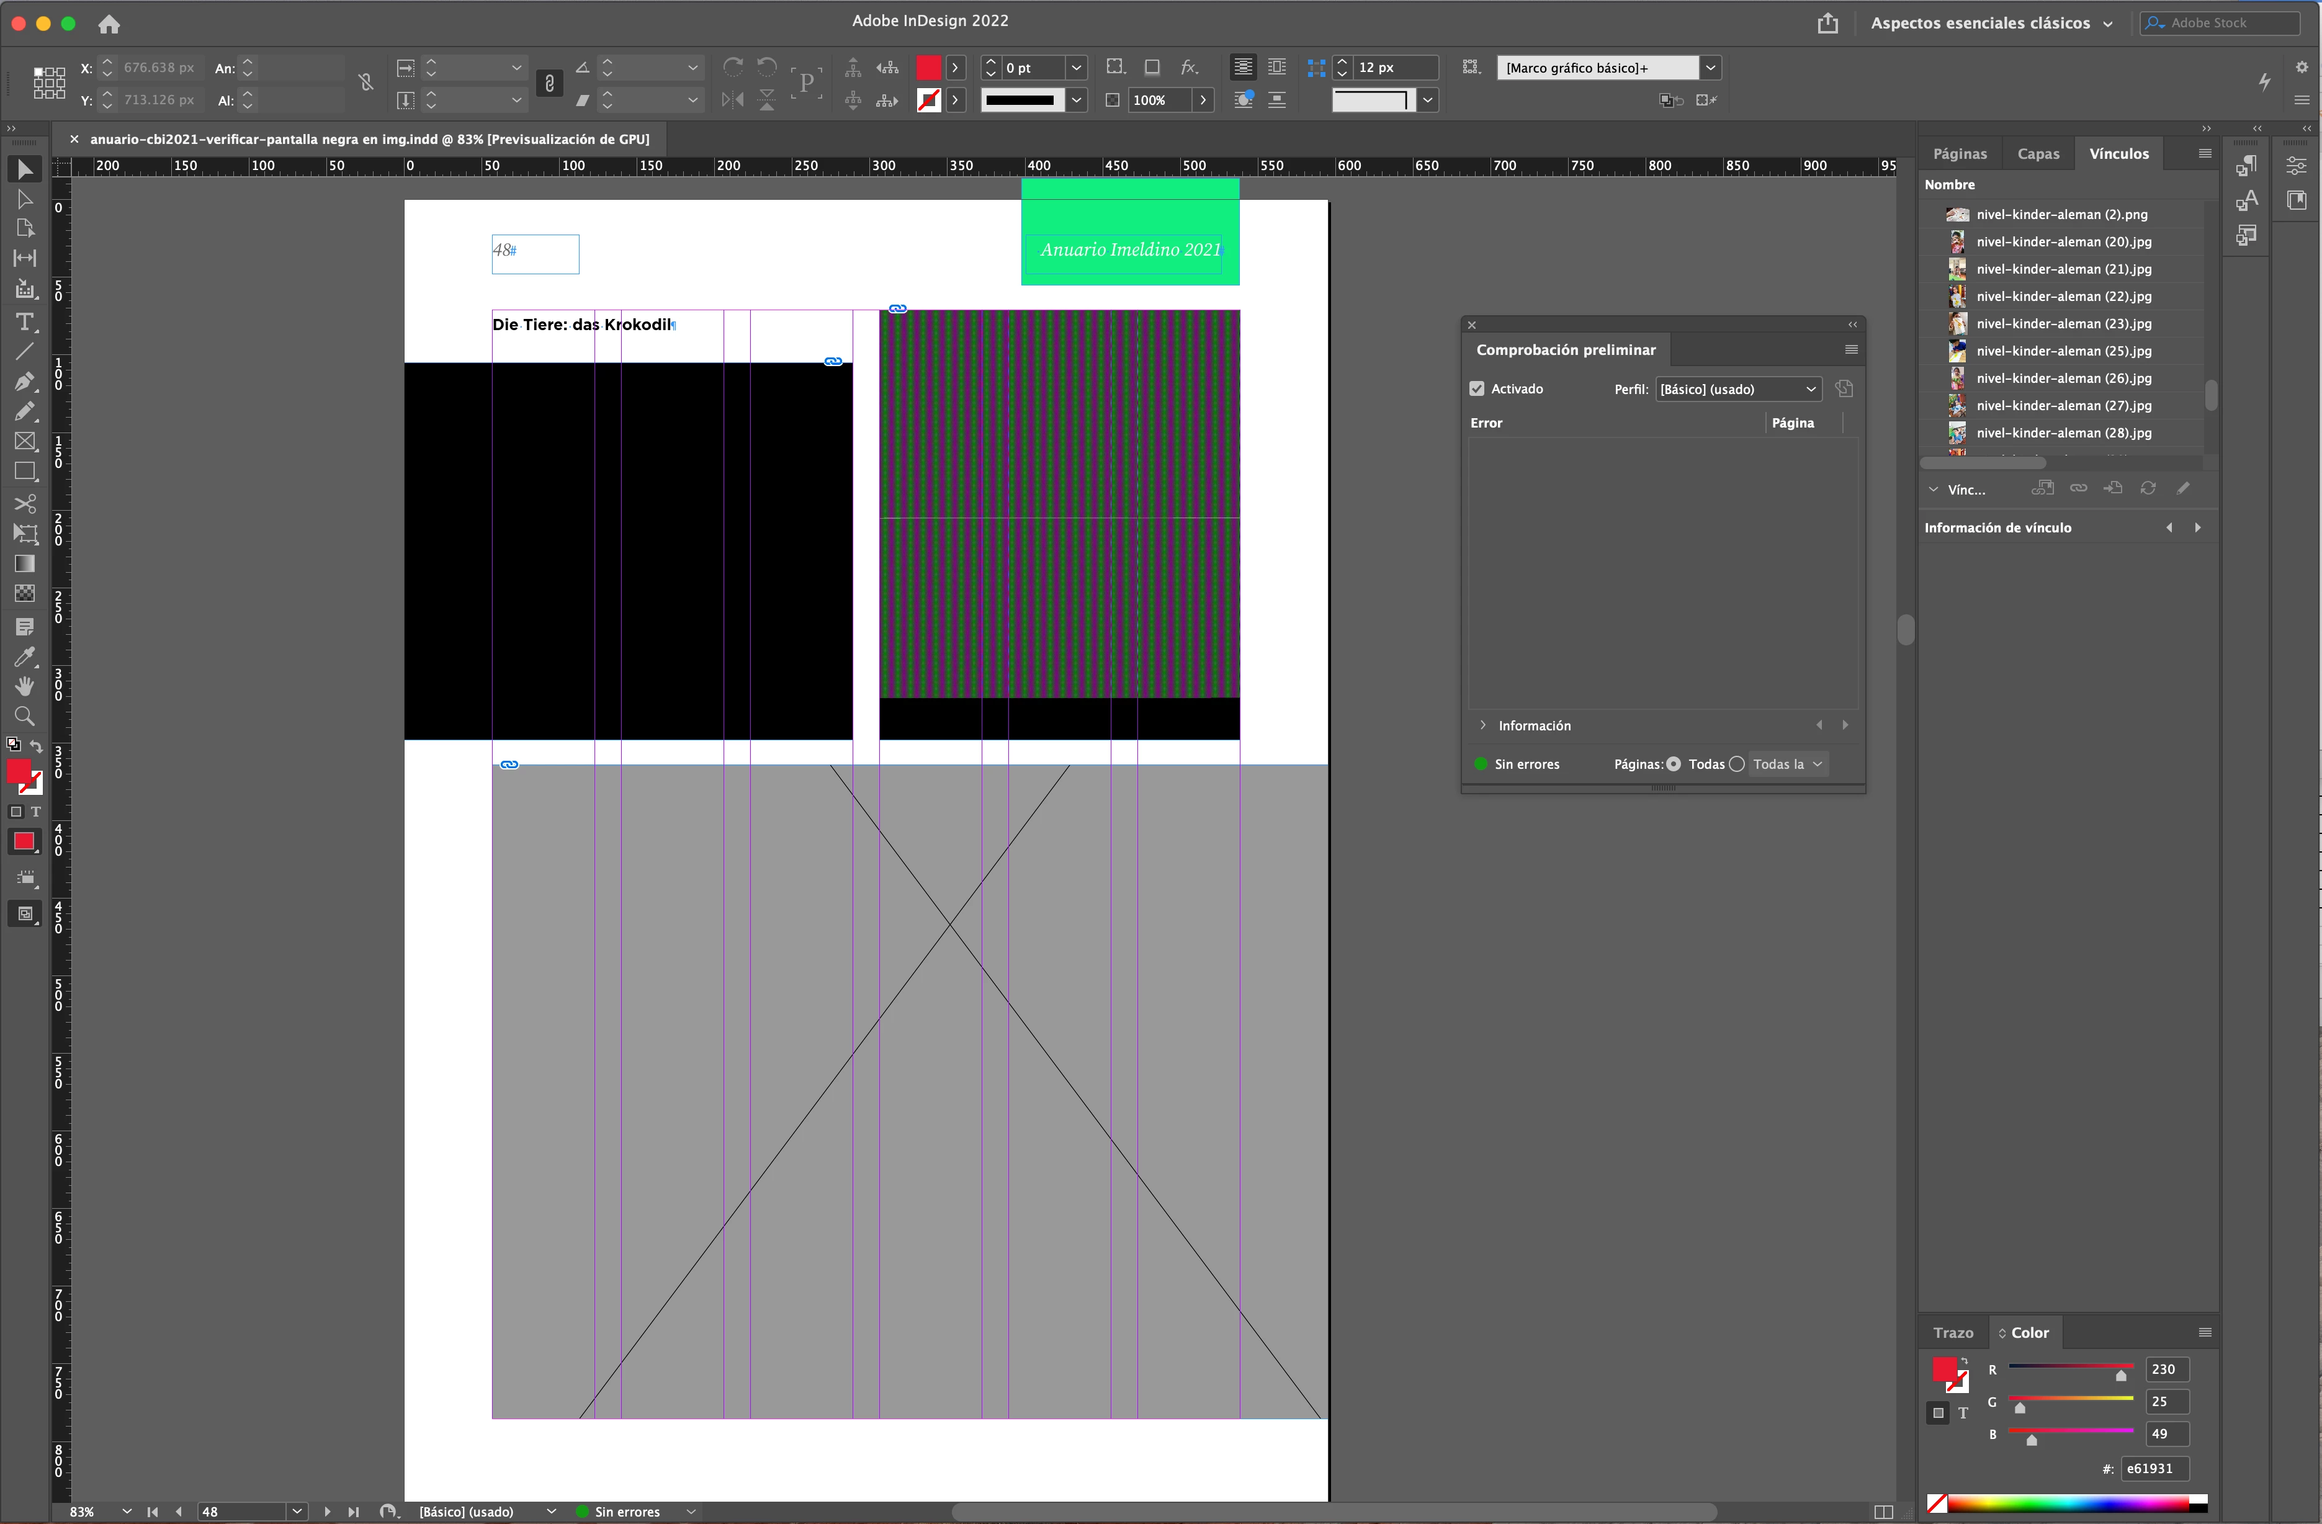Image resolution: width=2322 pixels, height=1524 pixels.
Task: Click the home icon
Action: pyautogui.click(x=109, y=24)
